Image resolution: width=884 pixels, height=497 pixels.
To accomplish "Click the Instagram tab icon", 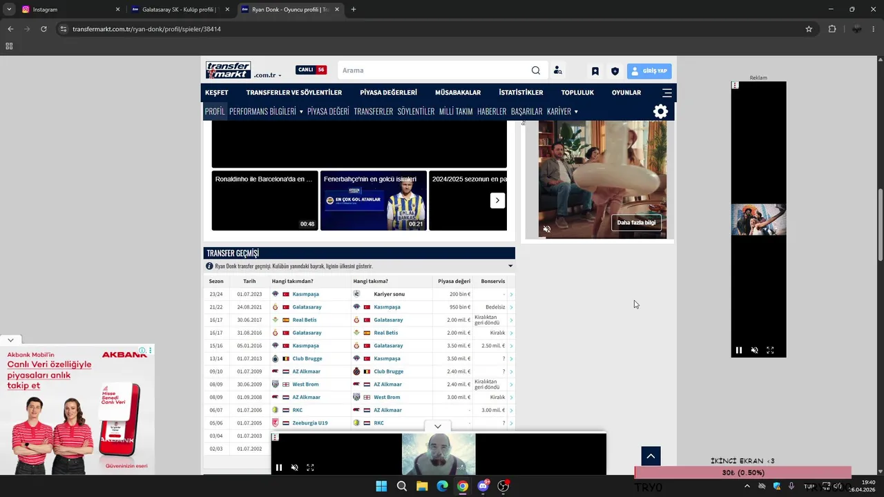I will pos(26,10).
